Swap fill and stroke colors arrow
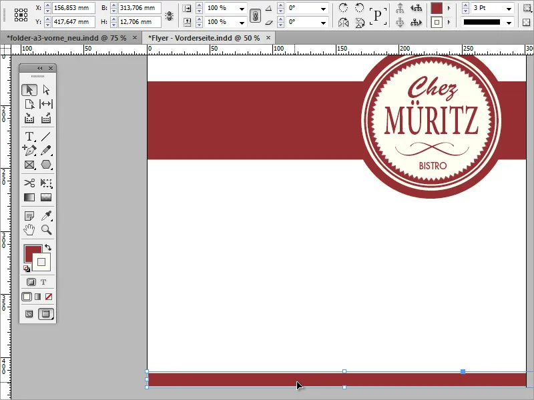 [48, 247]
